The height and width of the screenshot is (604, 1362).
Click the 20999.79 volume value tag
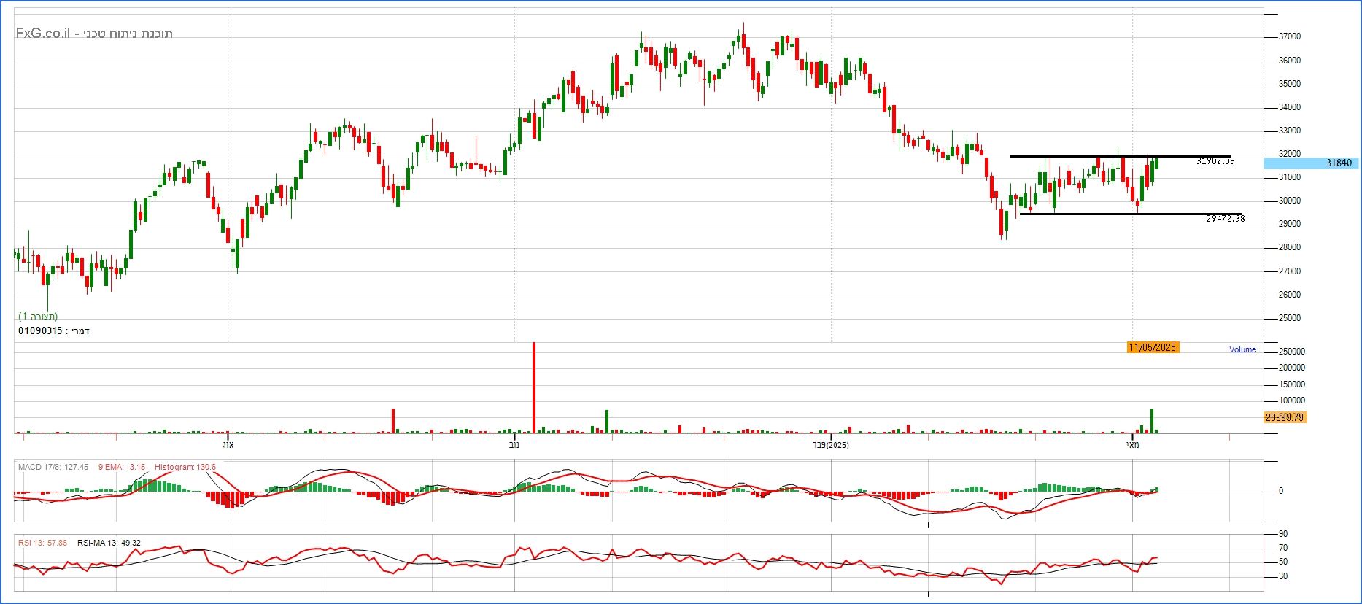1285,417
